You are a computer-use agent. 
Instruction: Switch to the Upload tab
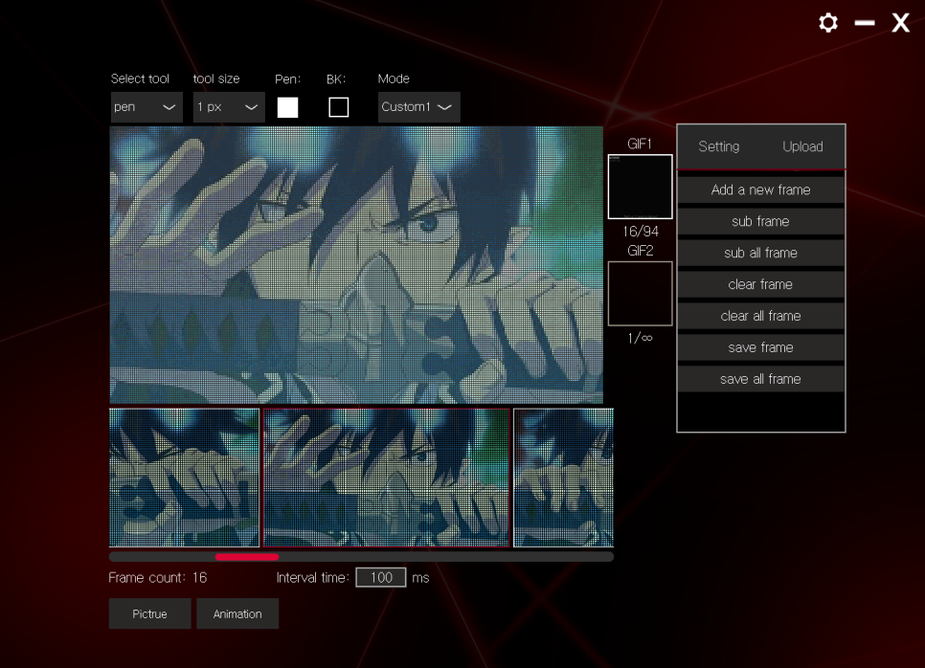point(802,146)
